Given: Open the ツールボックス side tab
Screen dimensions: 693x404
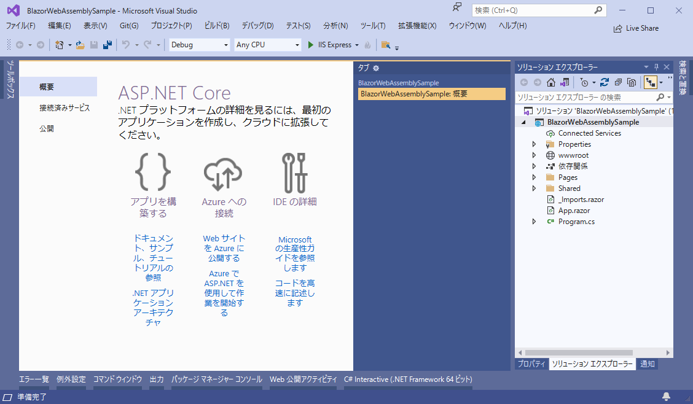Looking at the screenshot, I should (x=10, y=79).
